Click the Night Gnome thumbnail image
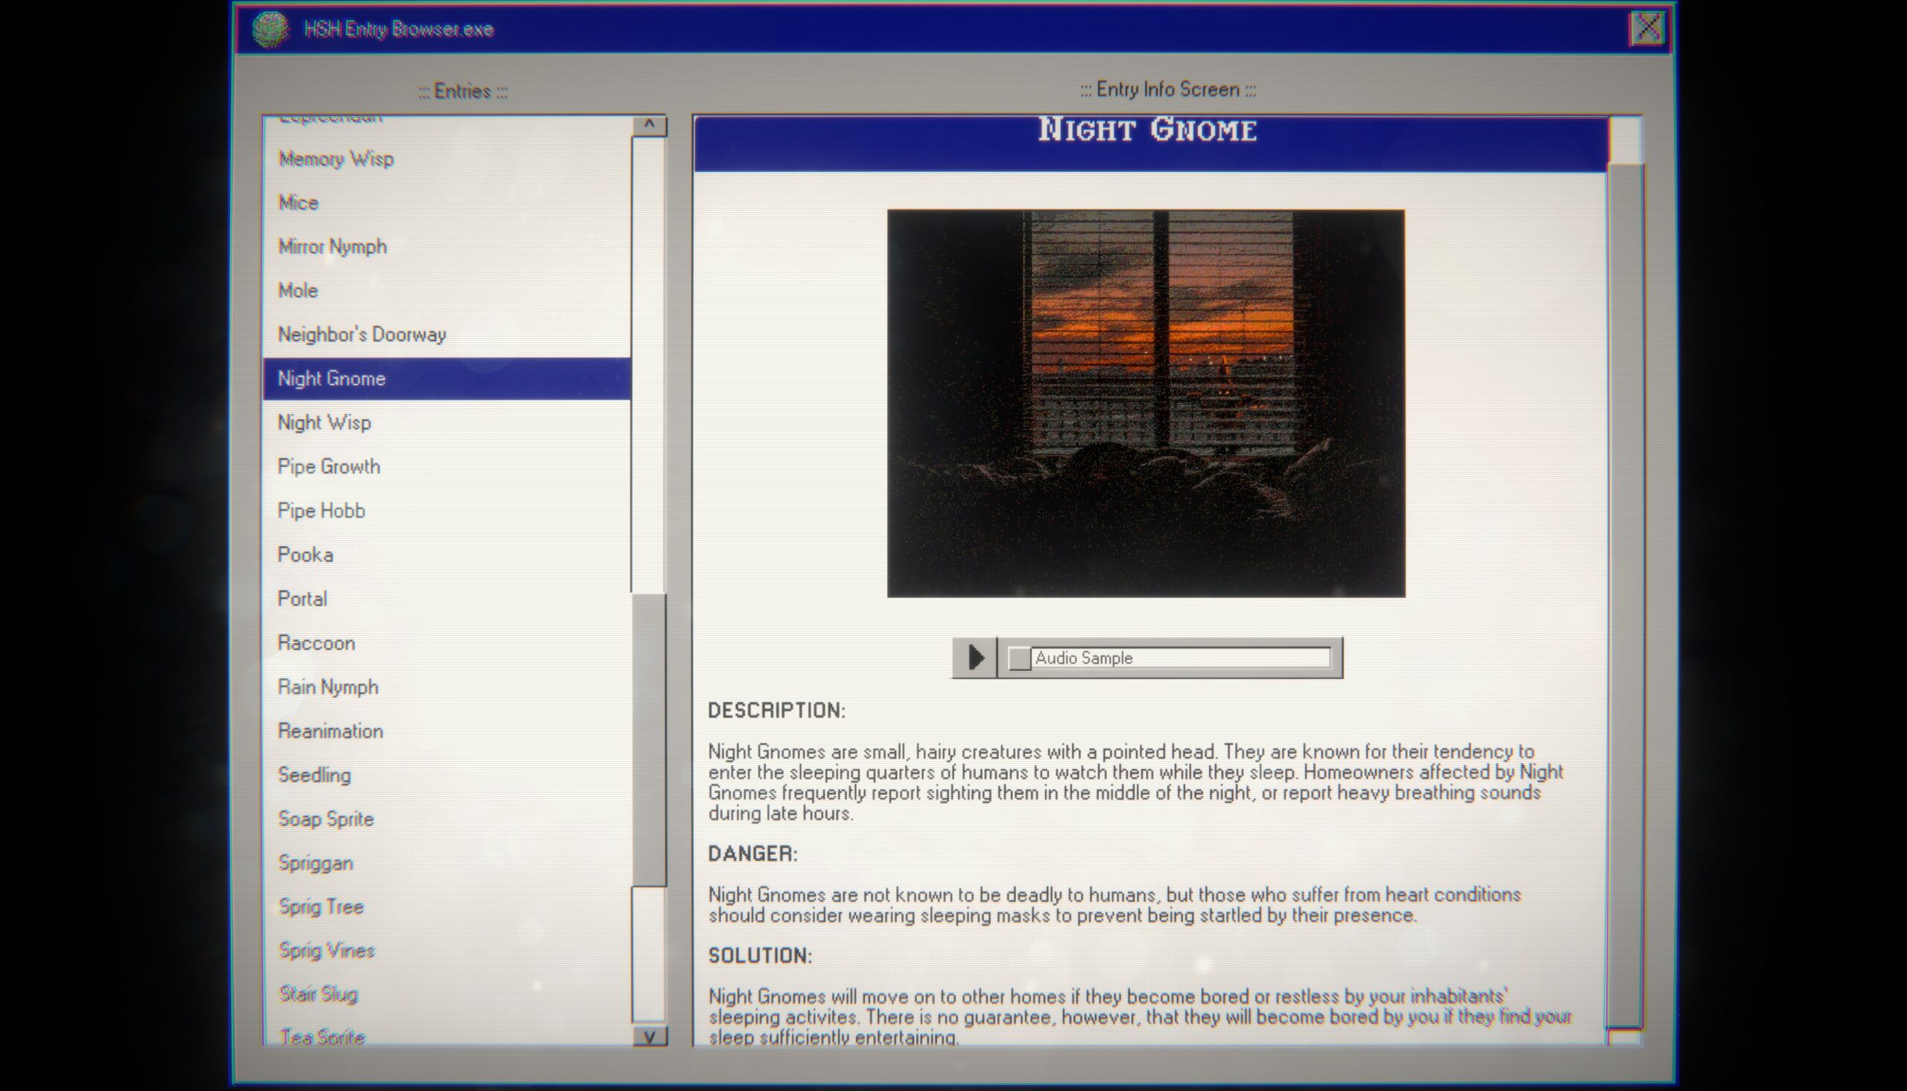The width and height of the screenshot is (1907, 1091). [1145, 402]
